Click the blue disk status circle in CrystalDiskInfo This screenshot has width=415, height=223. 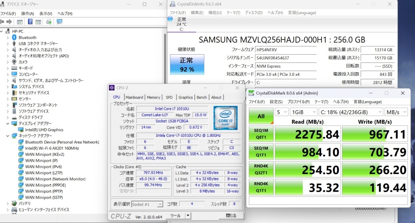pyautogui.click(x=170, y=19)
